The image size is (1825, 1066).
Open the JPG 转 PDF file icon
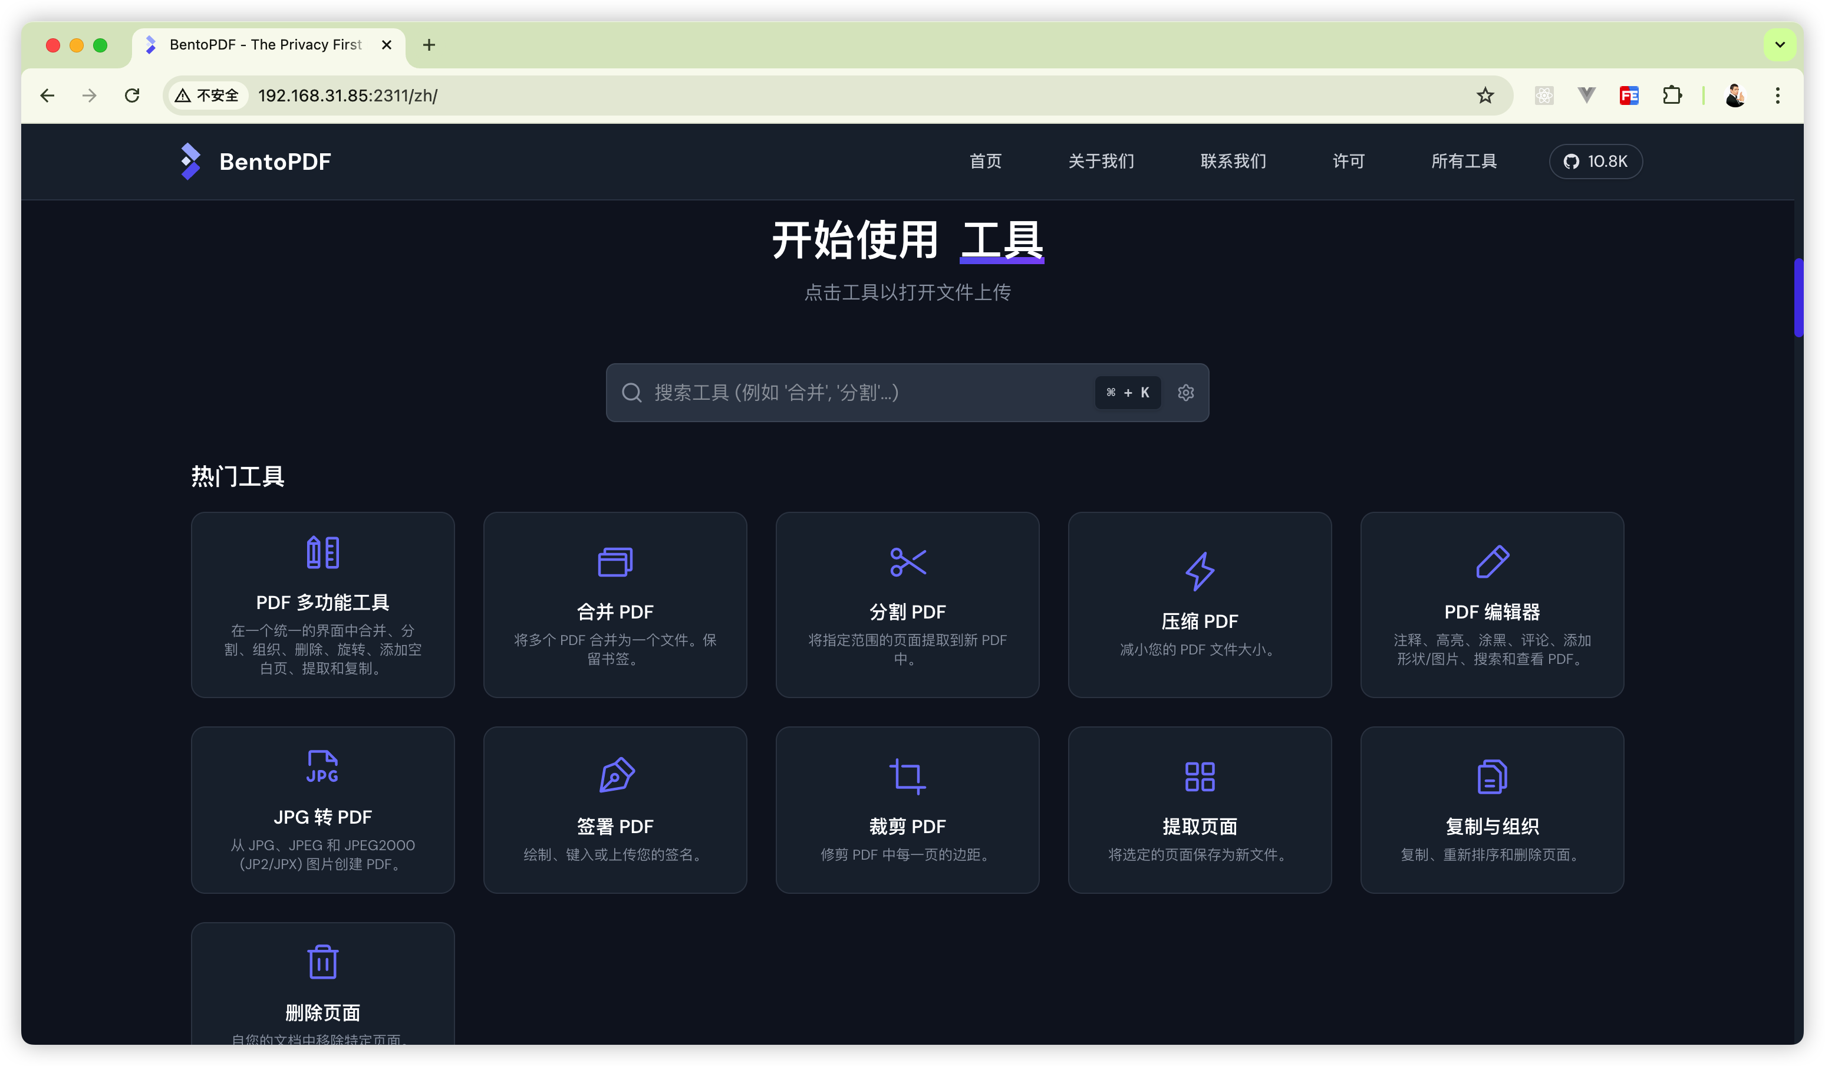[x=322, y=767]
